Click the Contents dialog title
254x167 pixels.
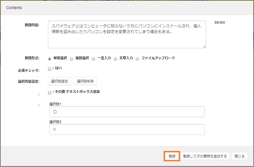point(14,7)
